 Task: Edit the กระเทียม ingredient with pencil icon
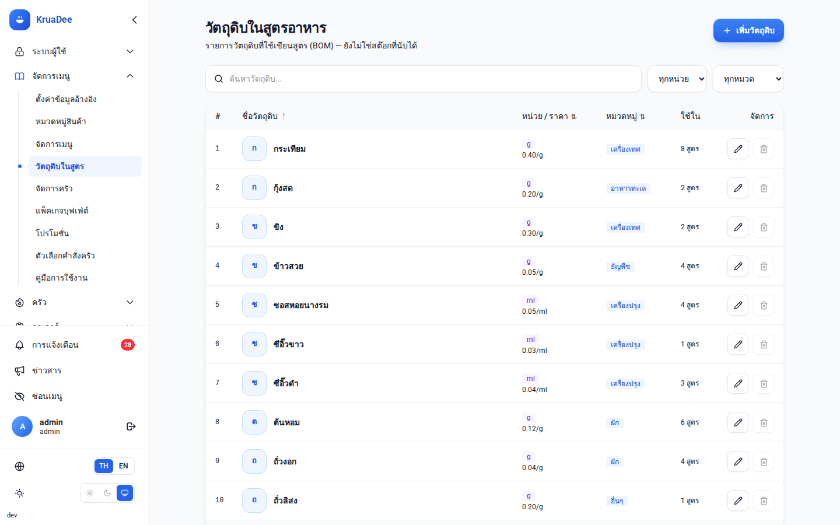(738, 149)
